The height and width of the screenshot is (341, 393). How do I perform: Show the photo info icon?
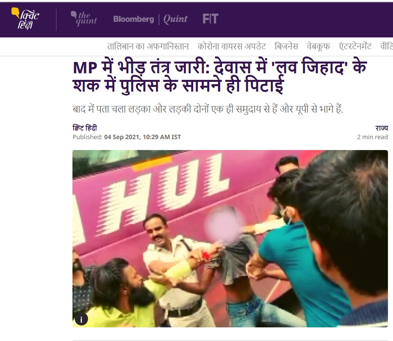pyautogui.click(x=81, y=319)
